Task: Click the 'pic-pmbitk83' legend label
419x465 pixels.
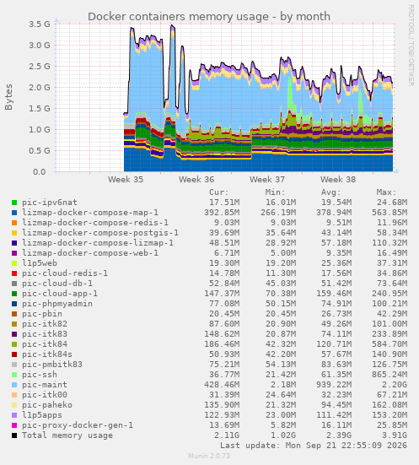Action: (x=52, y=365)
